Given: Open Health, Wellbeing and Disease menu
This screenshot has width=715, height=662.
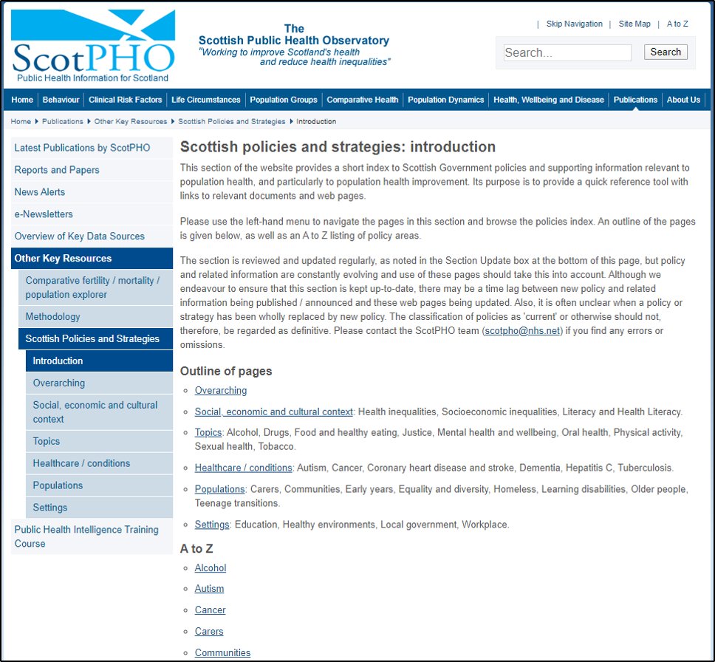Looking at the screenshot, I should [x=549, y=100].
